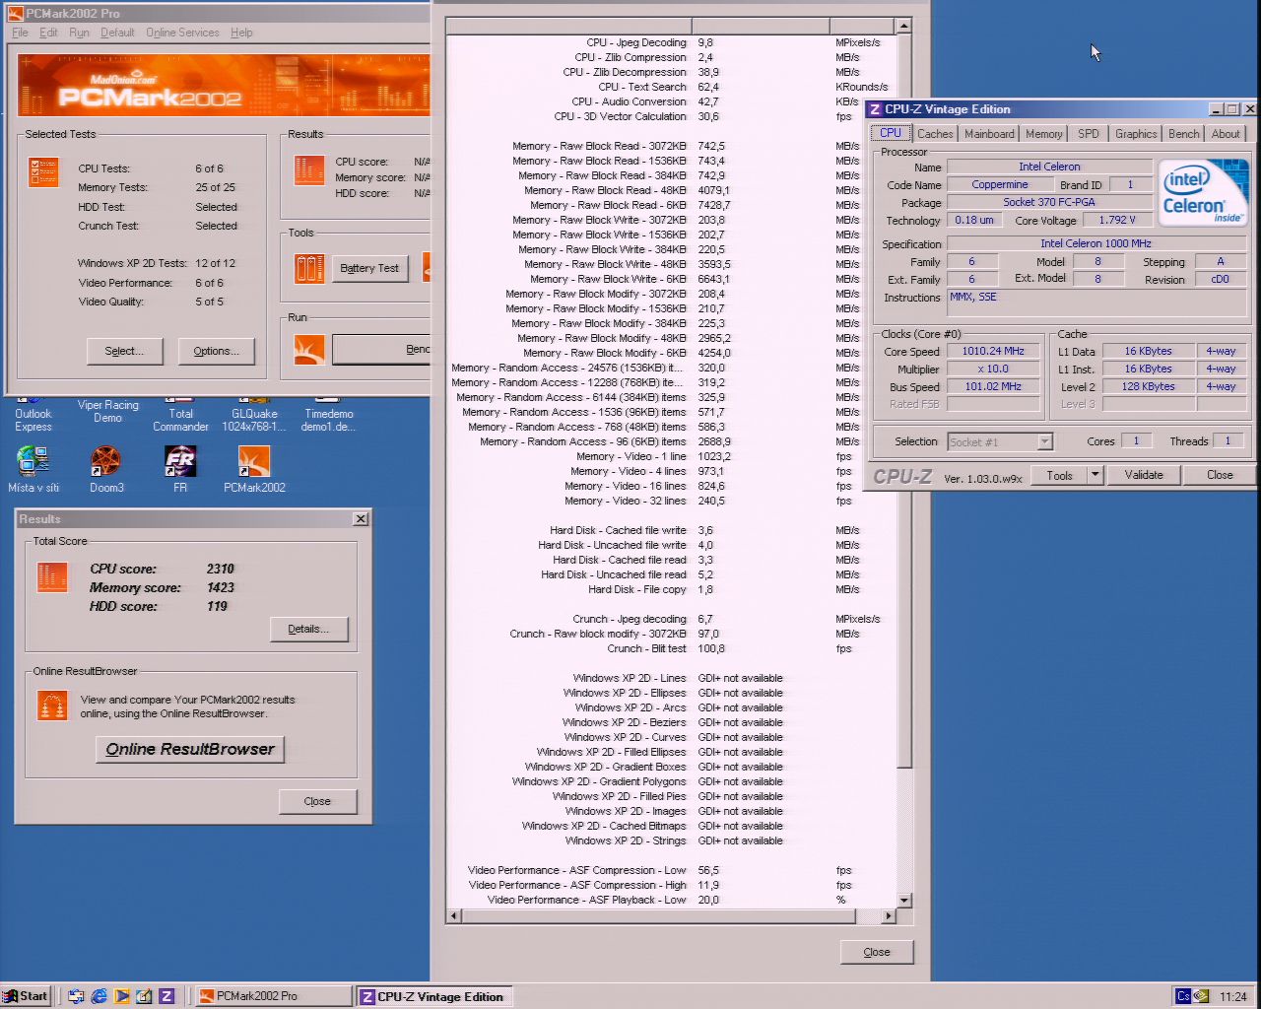Click the Tools button in CPU-Z
Image resolution: width=1261 pixels, height=1009 pixels.
coord(1059,475)
